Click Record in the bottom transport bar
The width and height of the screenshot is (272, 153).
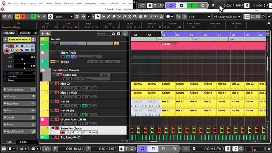point(174,149)
